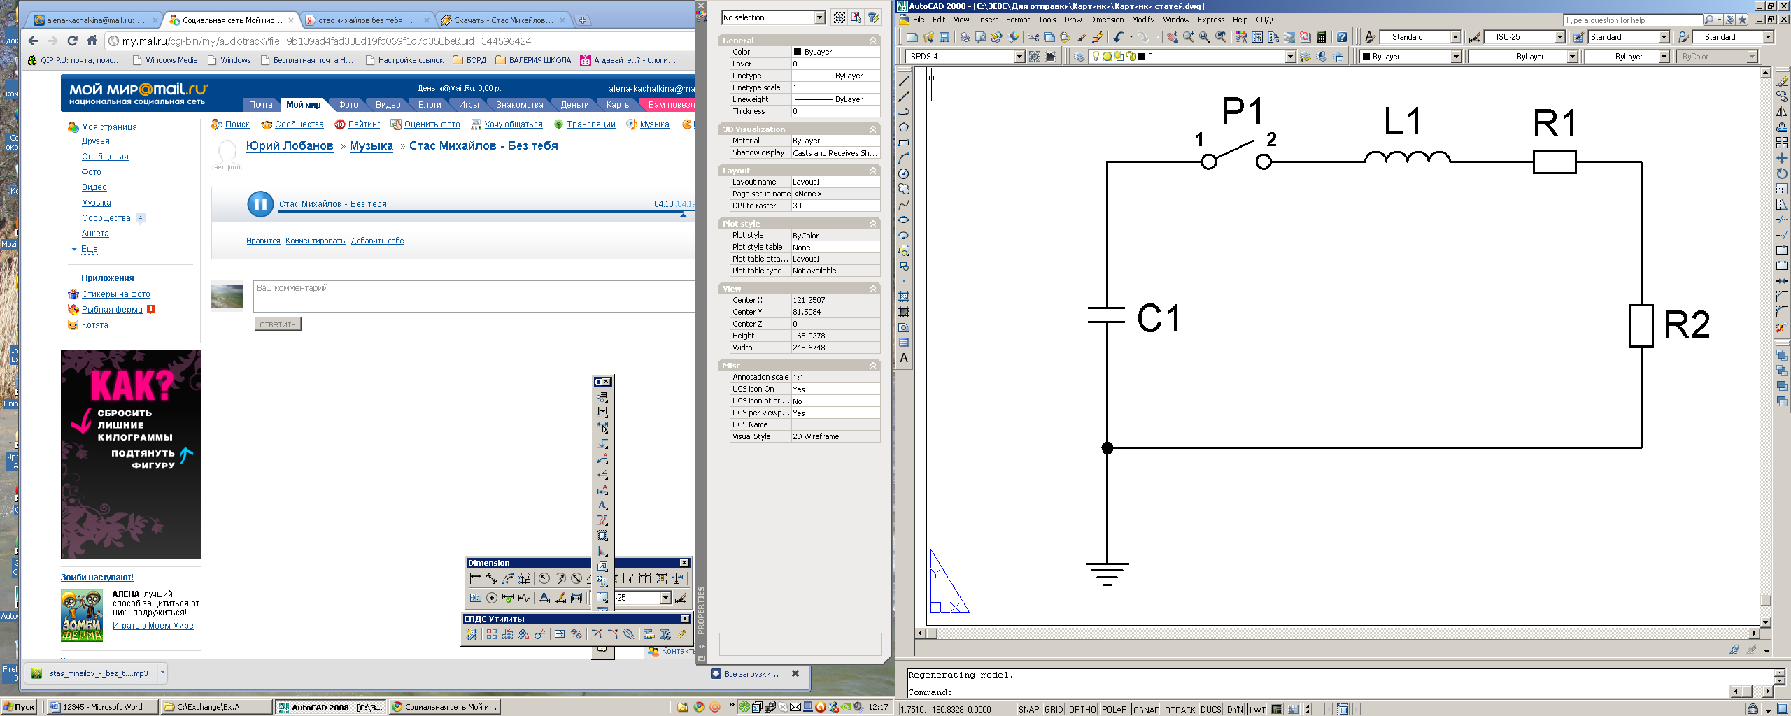Pause the Стас Михайлов audio track
The width and height of the screenshot is (1791, 716).
pyautogui.click(x=260, y=204)
